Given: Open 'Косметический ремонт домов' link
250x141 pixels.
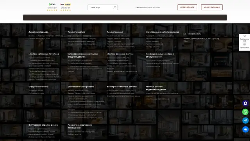Looking at the screenshot, I should pos(42,132).
